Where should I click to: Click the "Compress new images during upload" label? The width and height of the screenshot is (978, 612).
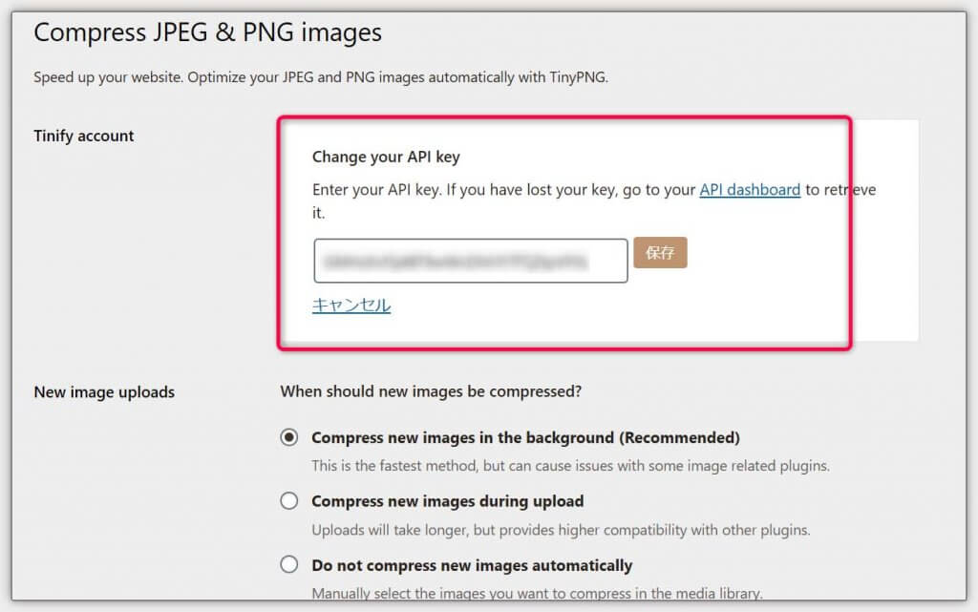(447, 500)
